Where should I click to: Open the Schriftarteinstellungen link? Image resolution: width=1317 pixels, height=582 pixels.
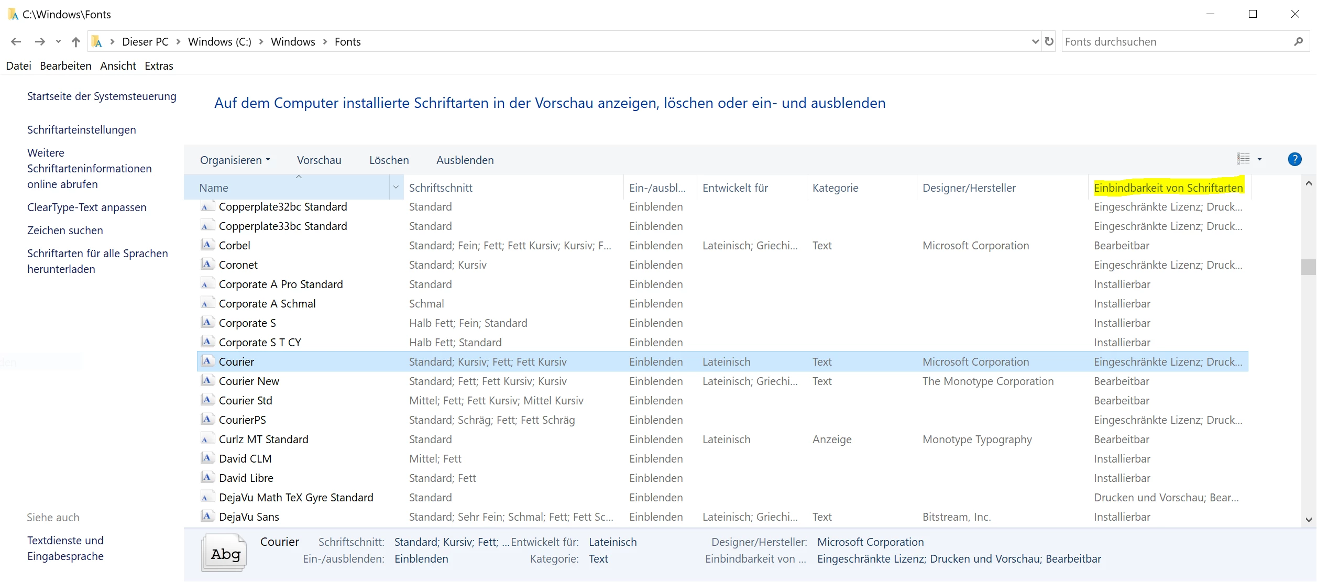[x=82, y=130]
